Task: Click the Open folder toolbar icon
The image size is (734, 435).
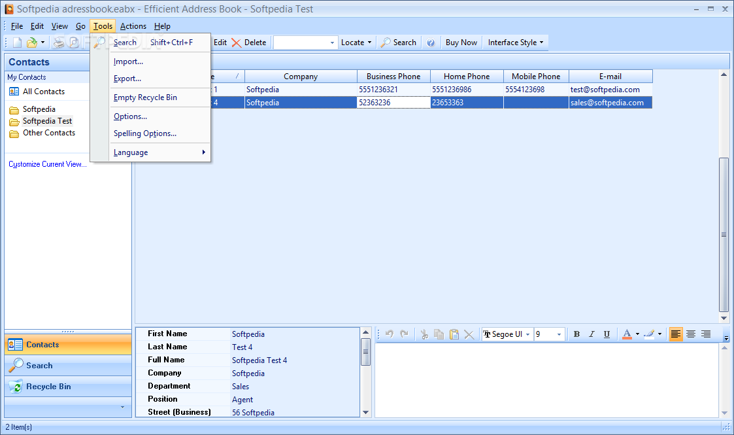Action: point(32,43)
